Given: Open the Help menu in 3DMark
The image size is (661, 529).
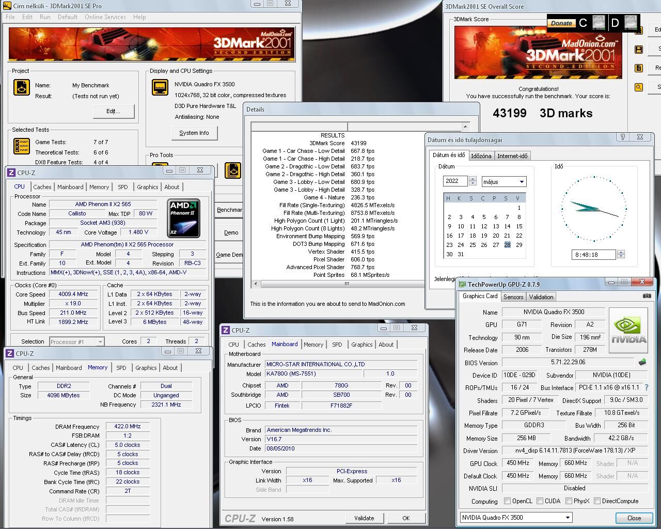Looking at the screenshot, I should 139,17.
